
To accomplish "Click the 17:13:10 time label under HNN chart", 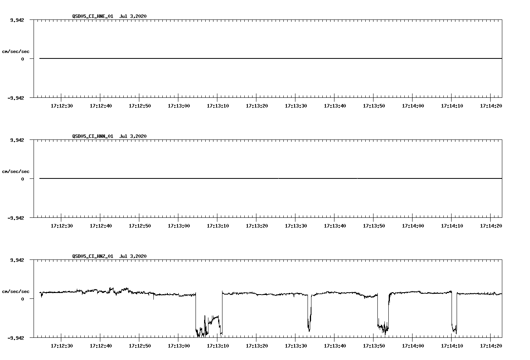I will point(218,226).
